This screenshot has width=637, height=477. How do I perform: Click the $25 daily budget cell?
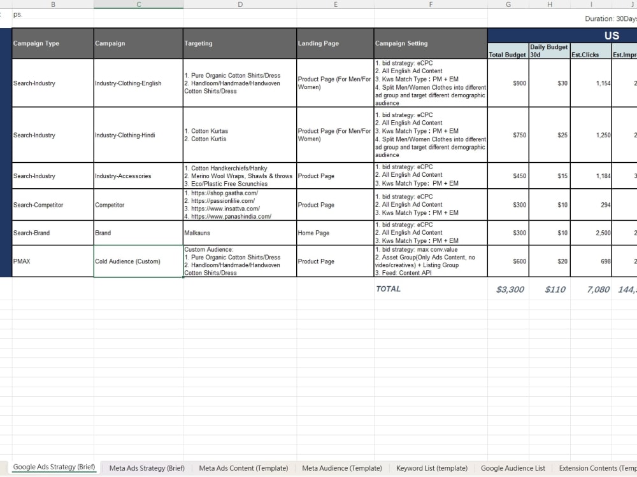click(550, 135)
